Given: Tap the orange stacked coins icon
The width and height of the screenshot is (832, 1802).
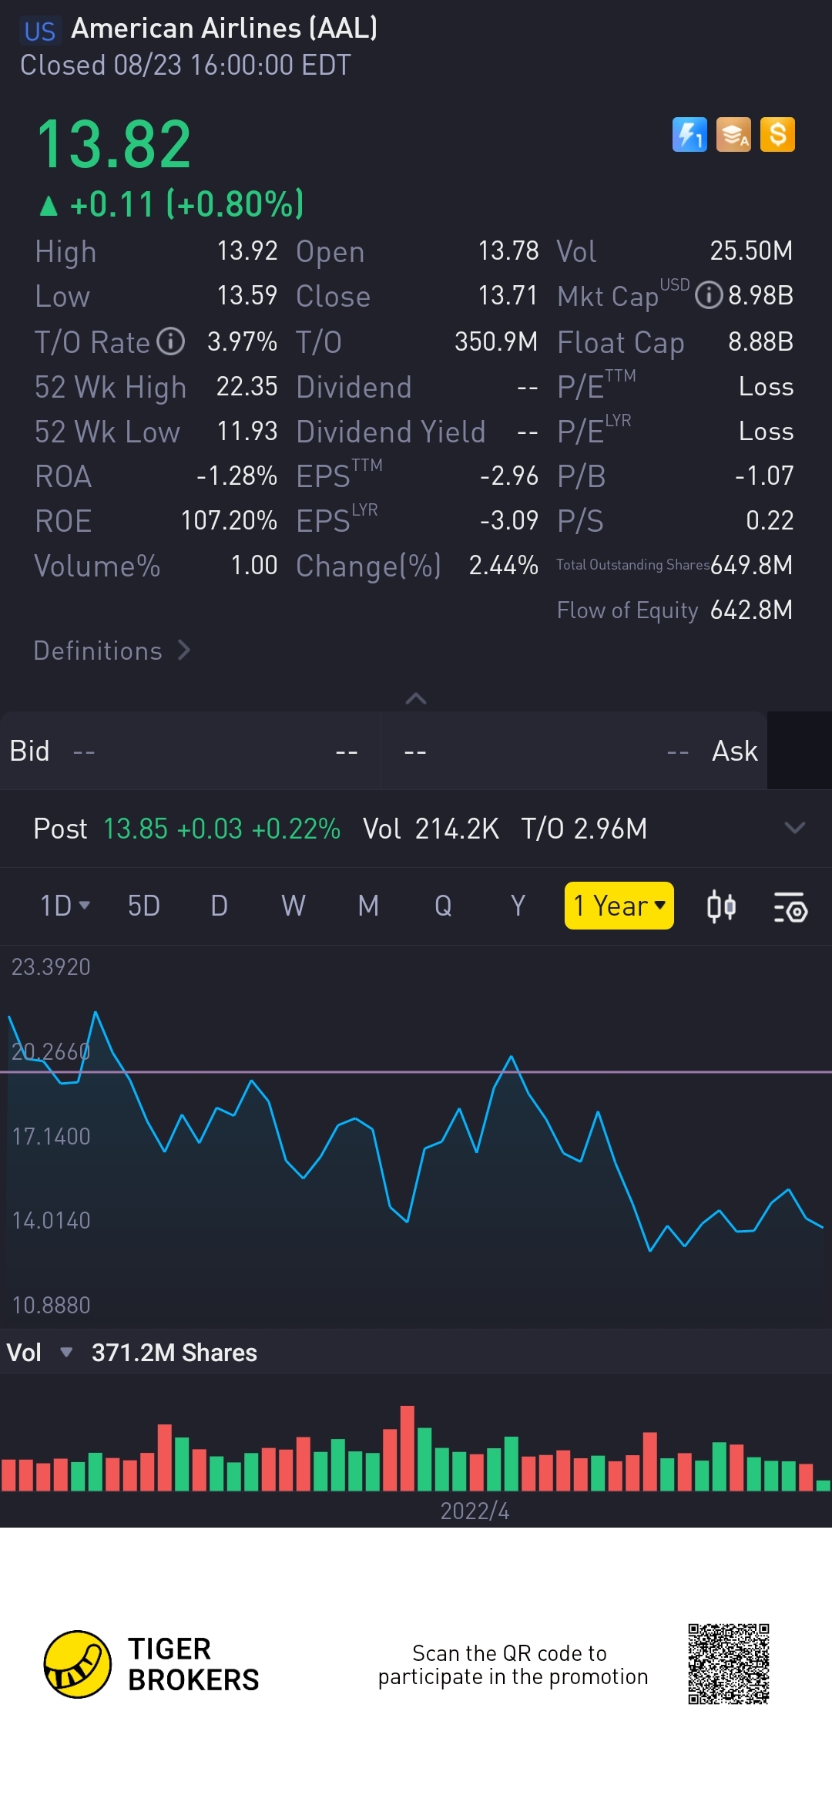Looking at the screenshot, I should [733, 135].
